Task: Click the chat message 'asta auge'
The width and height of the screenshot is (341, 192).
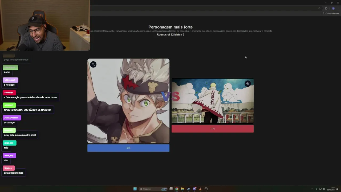Action: 9,123
